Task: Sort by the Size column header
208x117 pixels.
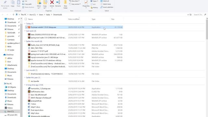Action: point(113,19)
